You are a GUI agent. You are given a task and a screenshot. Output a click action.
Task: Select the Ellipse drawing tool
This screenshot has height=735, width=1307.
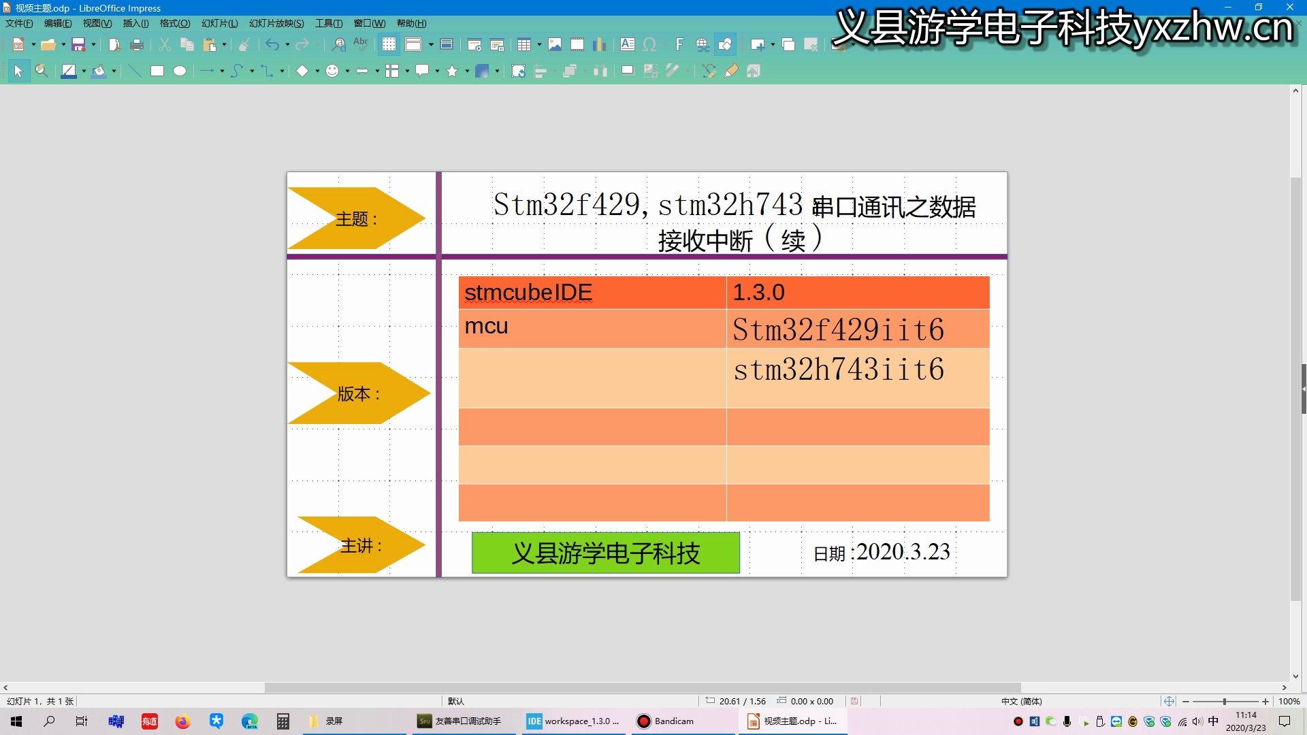coord(180,71)
